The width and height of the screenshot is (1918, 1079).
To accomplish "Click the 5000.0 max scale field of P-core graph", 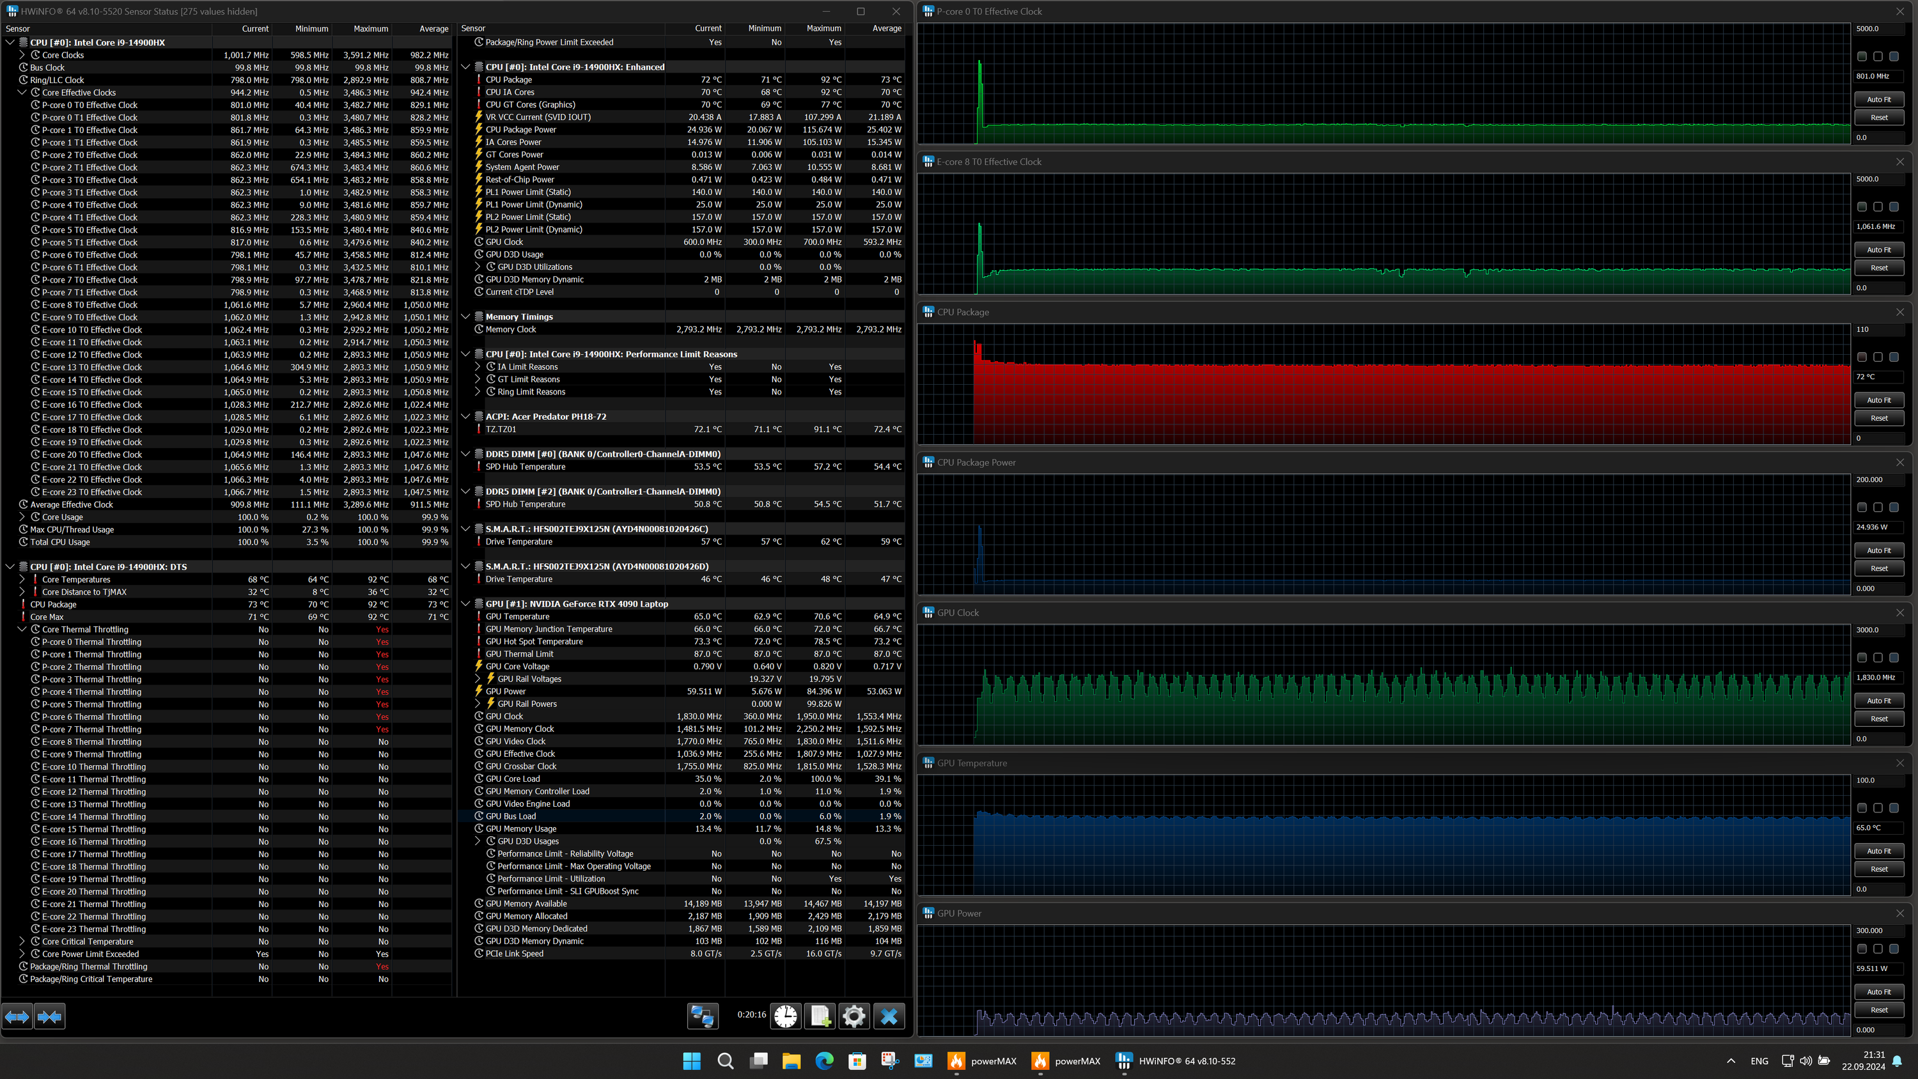I will (x=1877, y=28).
